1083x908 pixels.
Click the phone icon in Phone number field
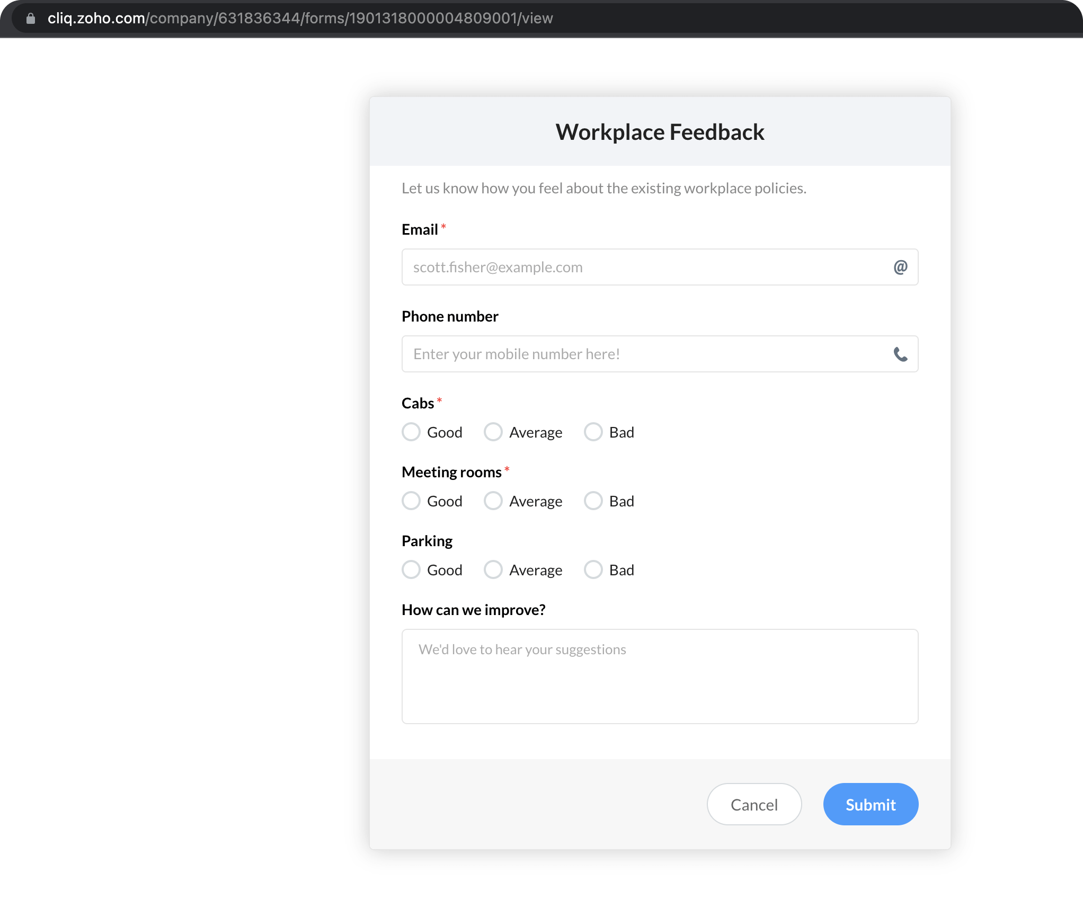point(900,354)
